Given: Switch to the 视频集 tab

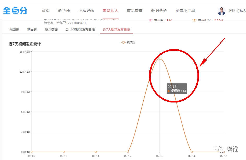Looking at the screenshot, I should (14, 30).
